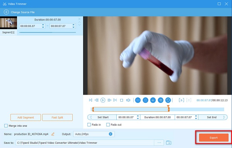Click the play segment bracket icon

point(181,100)
